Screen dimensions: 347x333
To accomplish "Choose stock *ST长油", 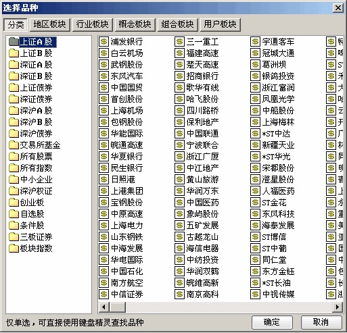I will tap(276, 283).
